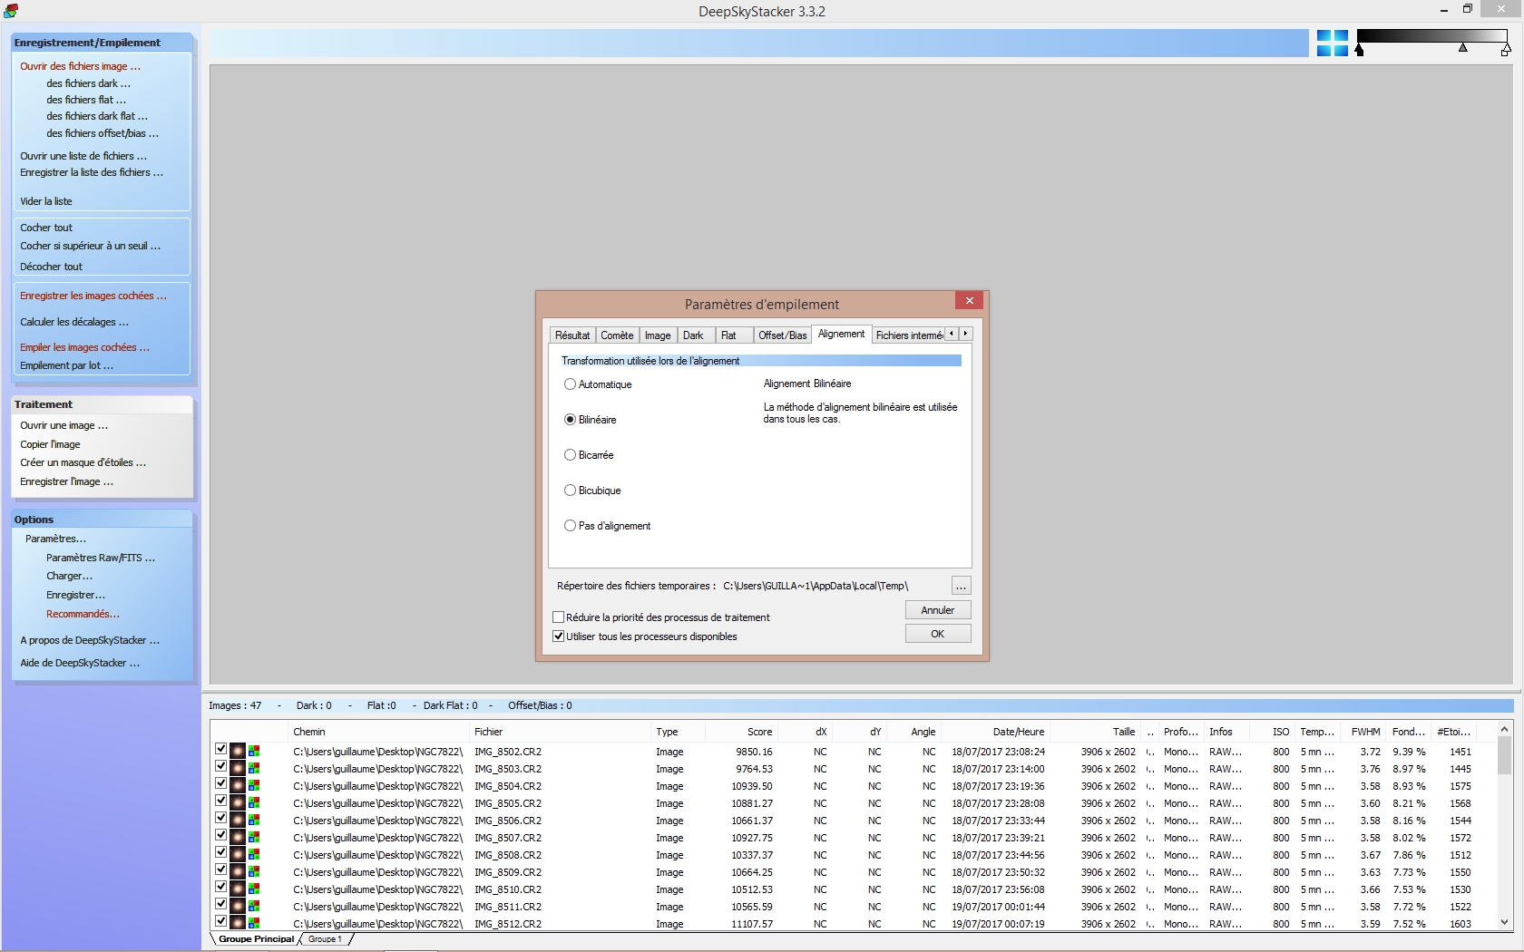1524x952 pixels.
Task: Sort list by the Fichier column header
Action: (x=560, y=732)
